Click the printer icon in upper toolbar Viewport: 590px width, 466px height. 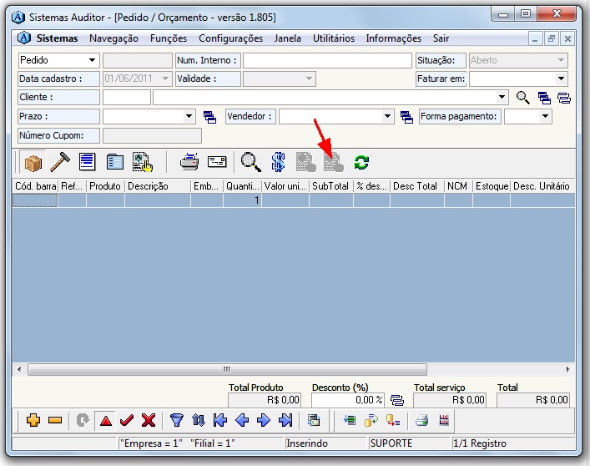189,162
